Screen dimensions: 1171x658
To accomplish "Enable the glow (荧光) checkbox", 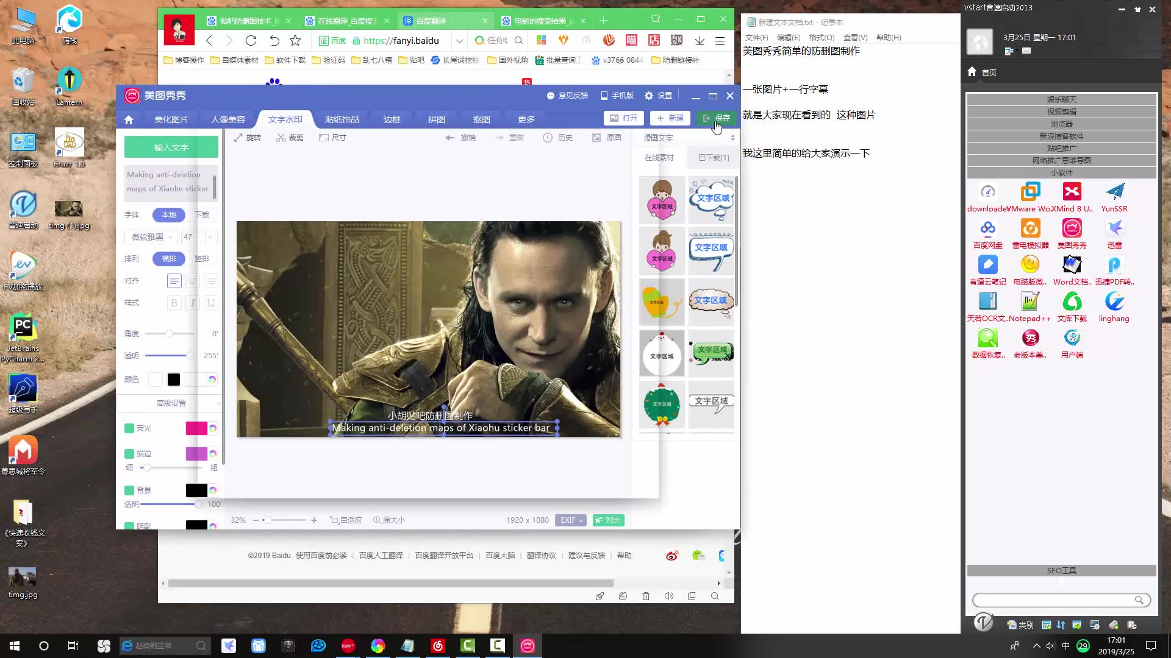I will 129,428.
